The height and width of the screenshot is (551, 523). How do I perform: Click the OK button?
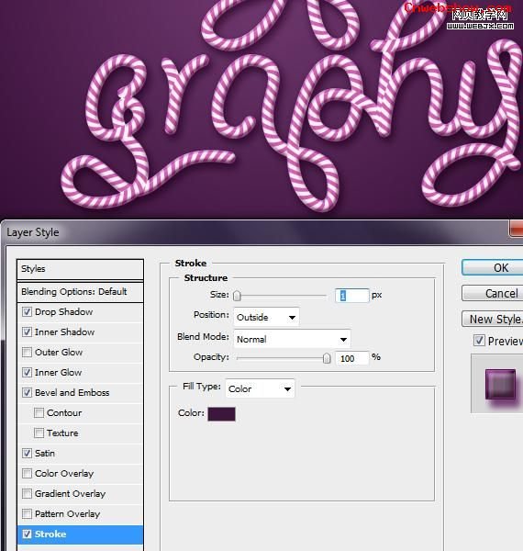pos(493,268)
